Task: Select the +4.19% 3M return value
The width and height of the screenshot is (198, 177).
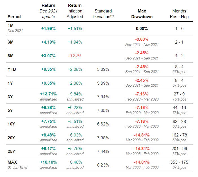Action: click(48, 42)
